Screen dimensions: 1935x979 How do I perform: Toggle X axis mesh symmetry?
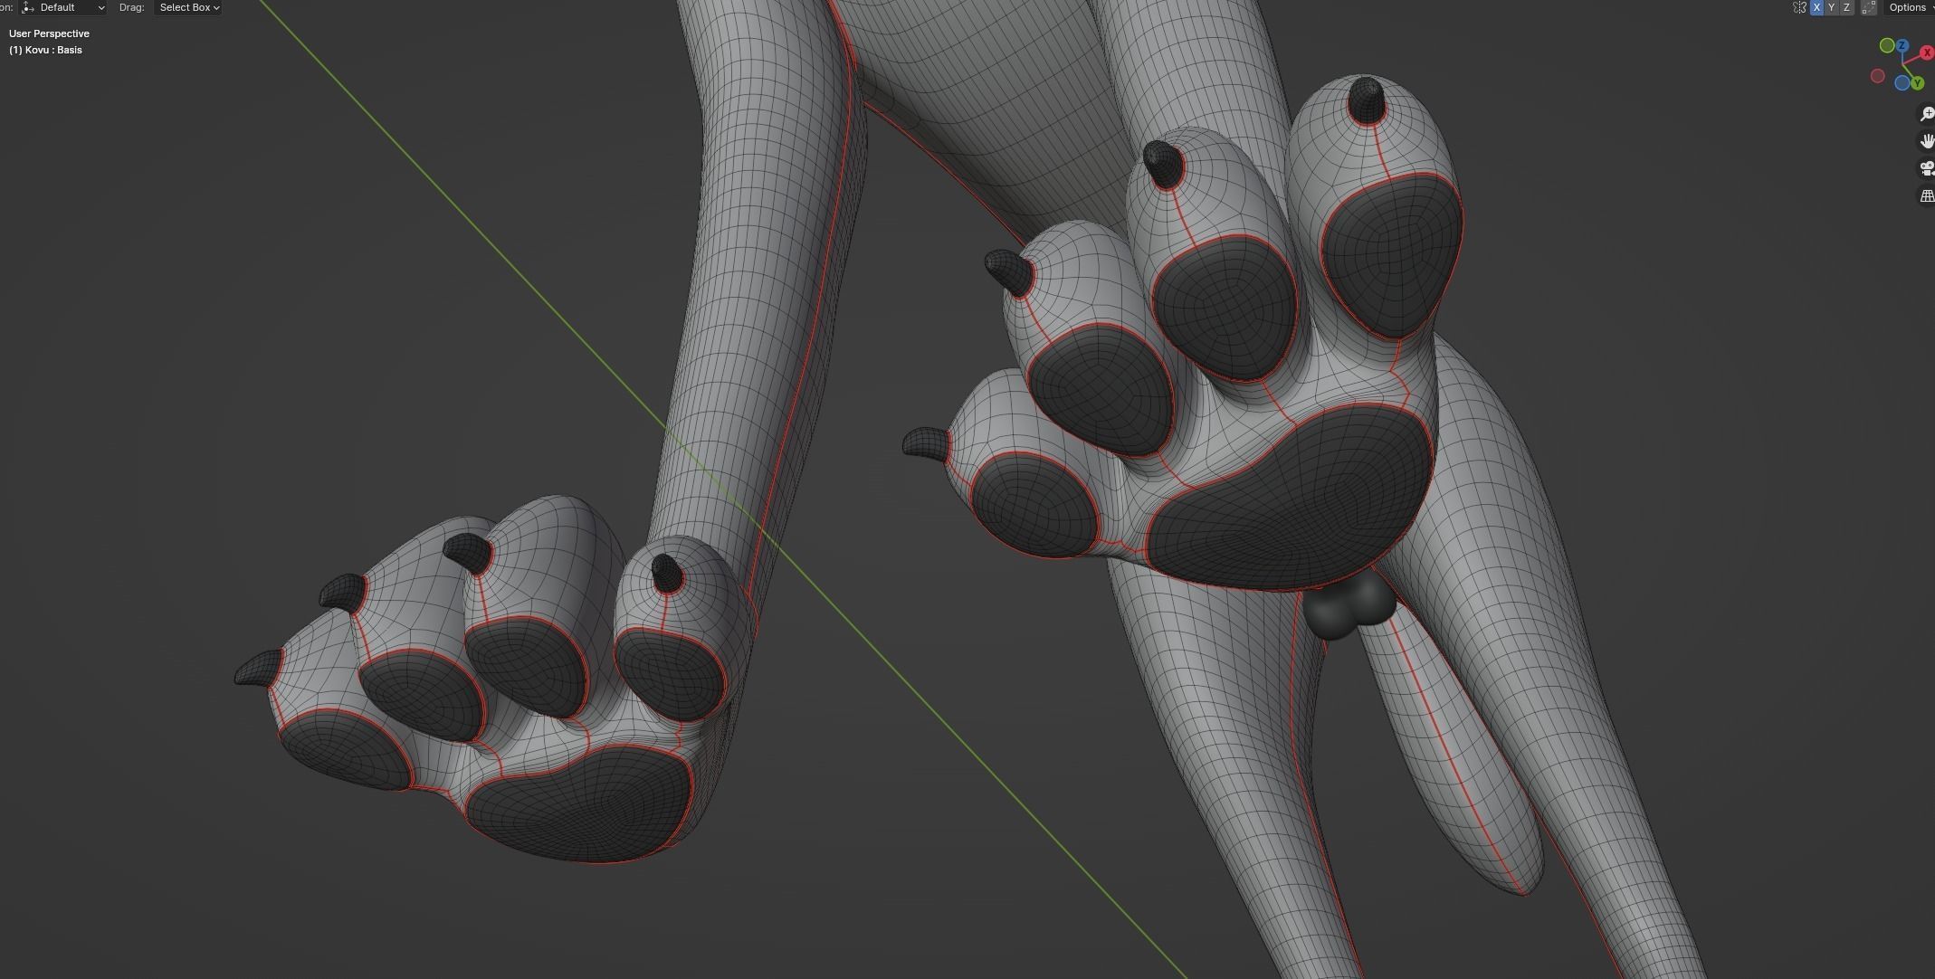[x=1816, y=7]
